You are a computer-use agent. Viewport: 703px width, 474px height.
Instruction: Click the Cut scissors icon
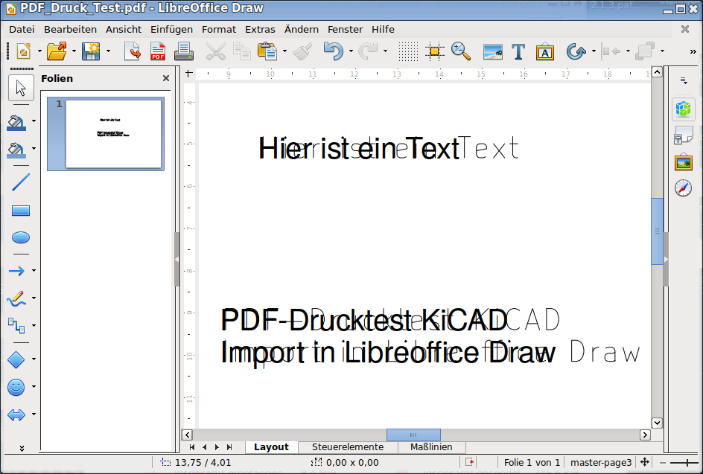216,51
